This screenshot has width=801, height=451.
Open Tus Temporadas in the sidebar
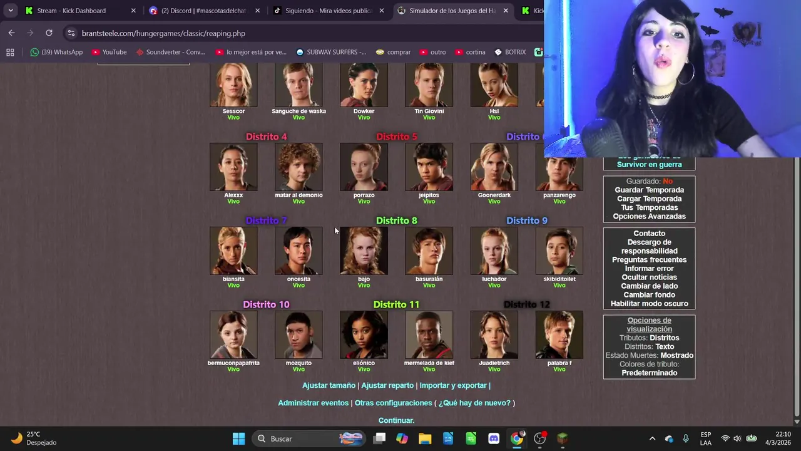pyautogui.click(x=649, y=207)
